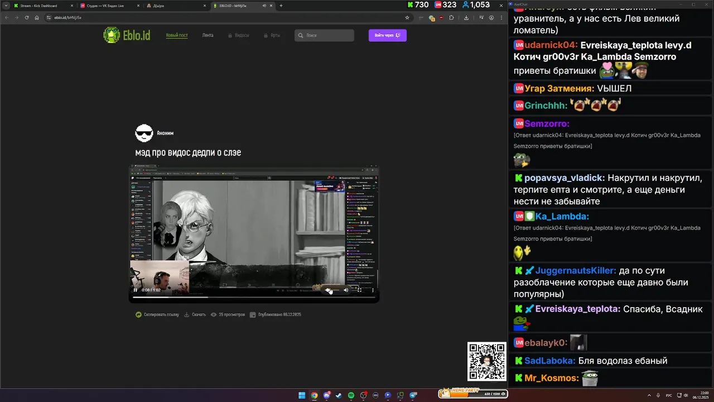Click the Скопировать ссылку link
The height and width of the screenshot is (402, 714).
[157, 314]
